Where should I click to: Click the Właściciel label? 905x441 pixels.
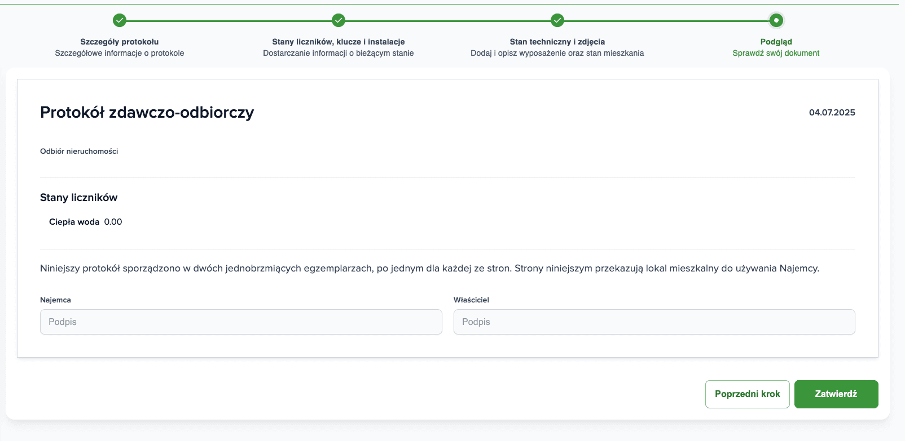click(x=471, y=300)
